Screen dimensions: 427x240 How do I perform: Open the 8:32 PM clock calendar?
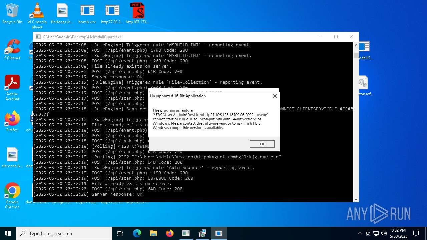tap(399, 233)
